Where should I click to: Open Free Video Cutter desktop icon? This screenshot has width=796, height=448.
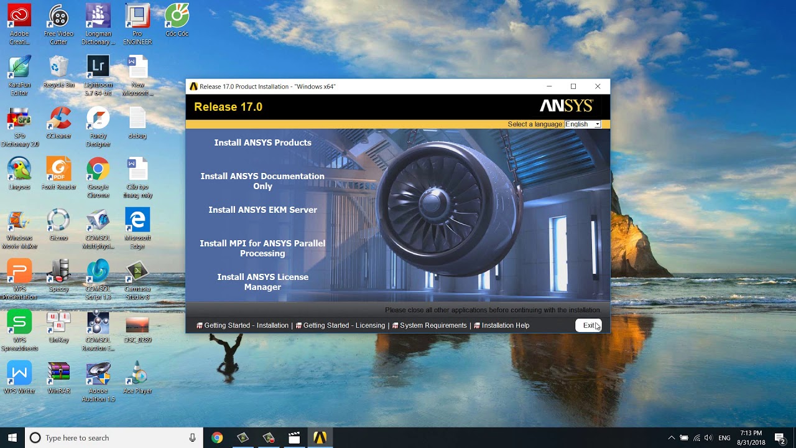58,24
